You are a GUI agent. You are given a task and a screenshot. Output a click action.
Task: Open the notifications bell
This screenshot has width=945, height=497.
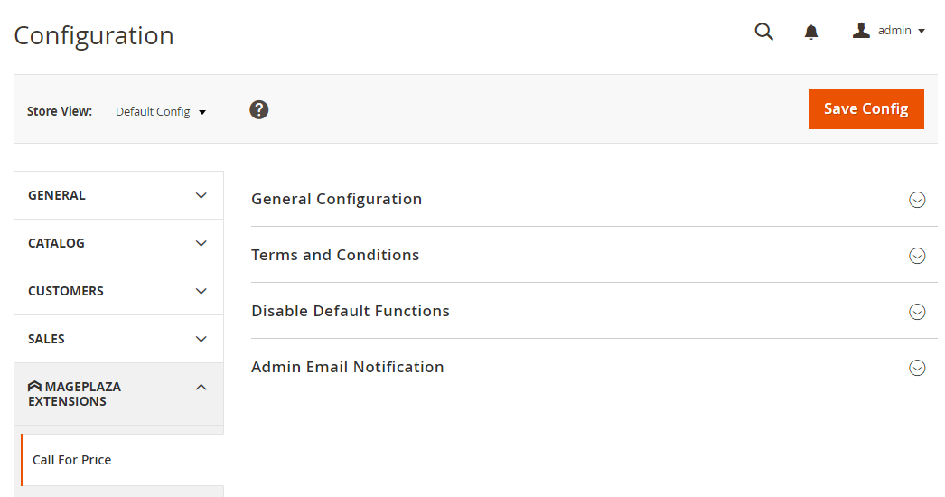point(811,33)
